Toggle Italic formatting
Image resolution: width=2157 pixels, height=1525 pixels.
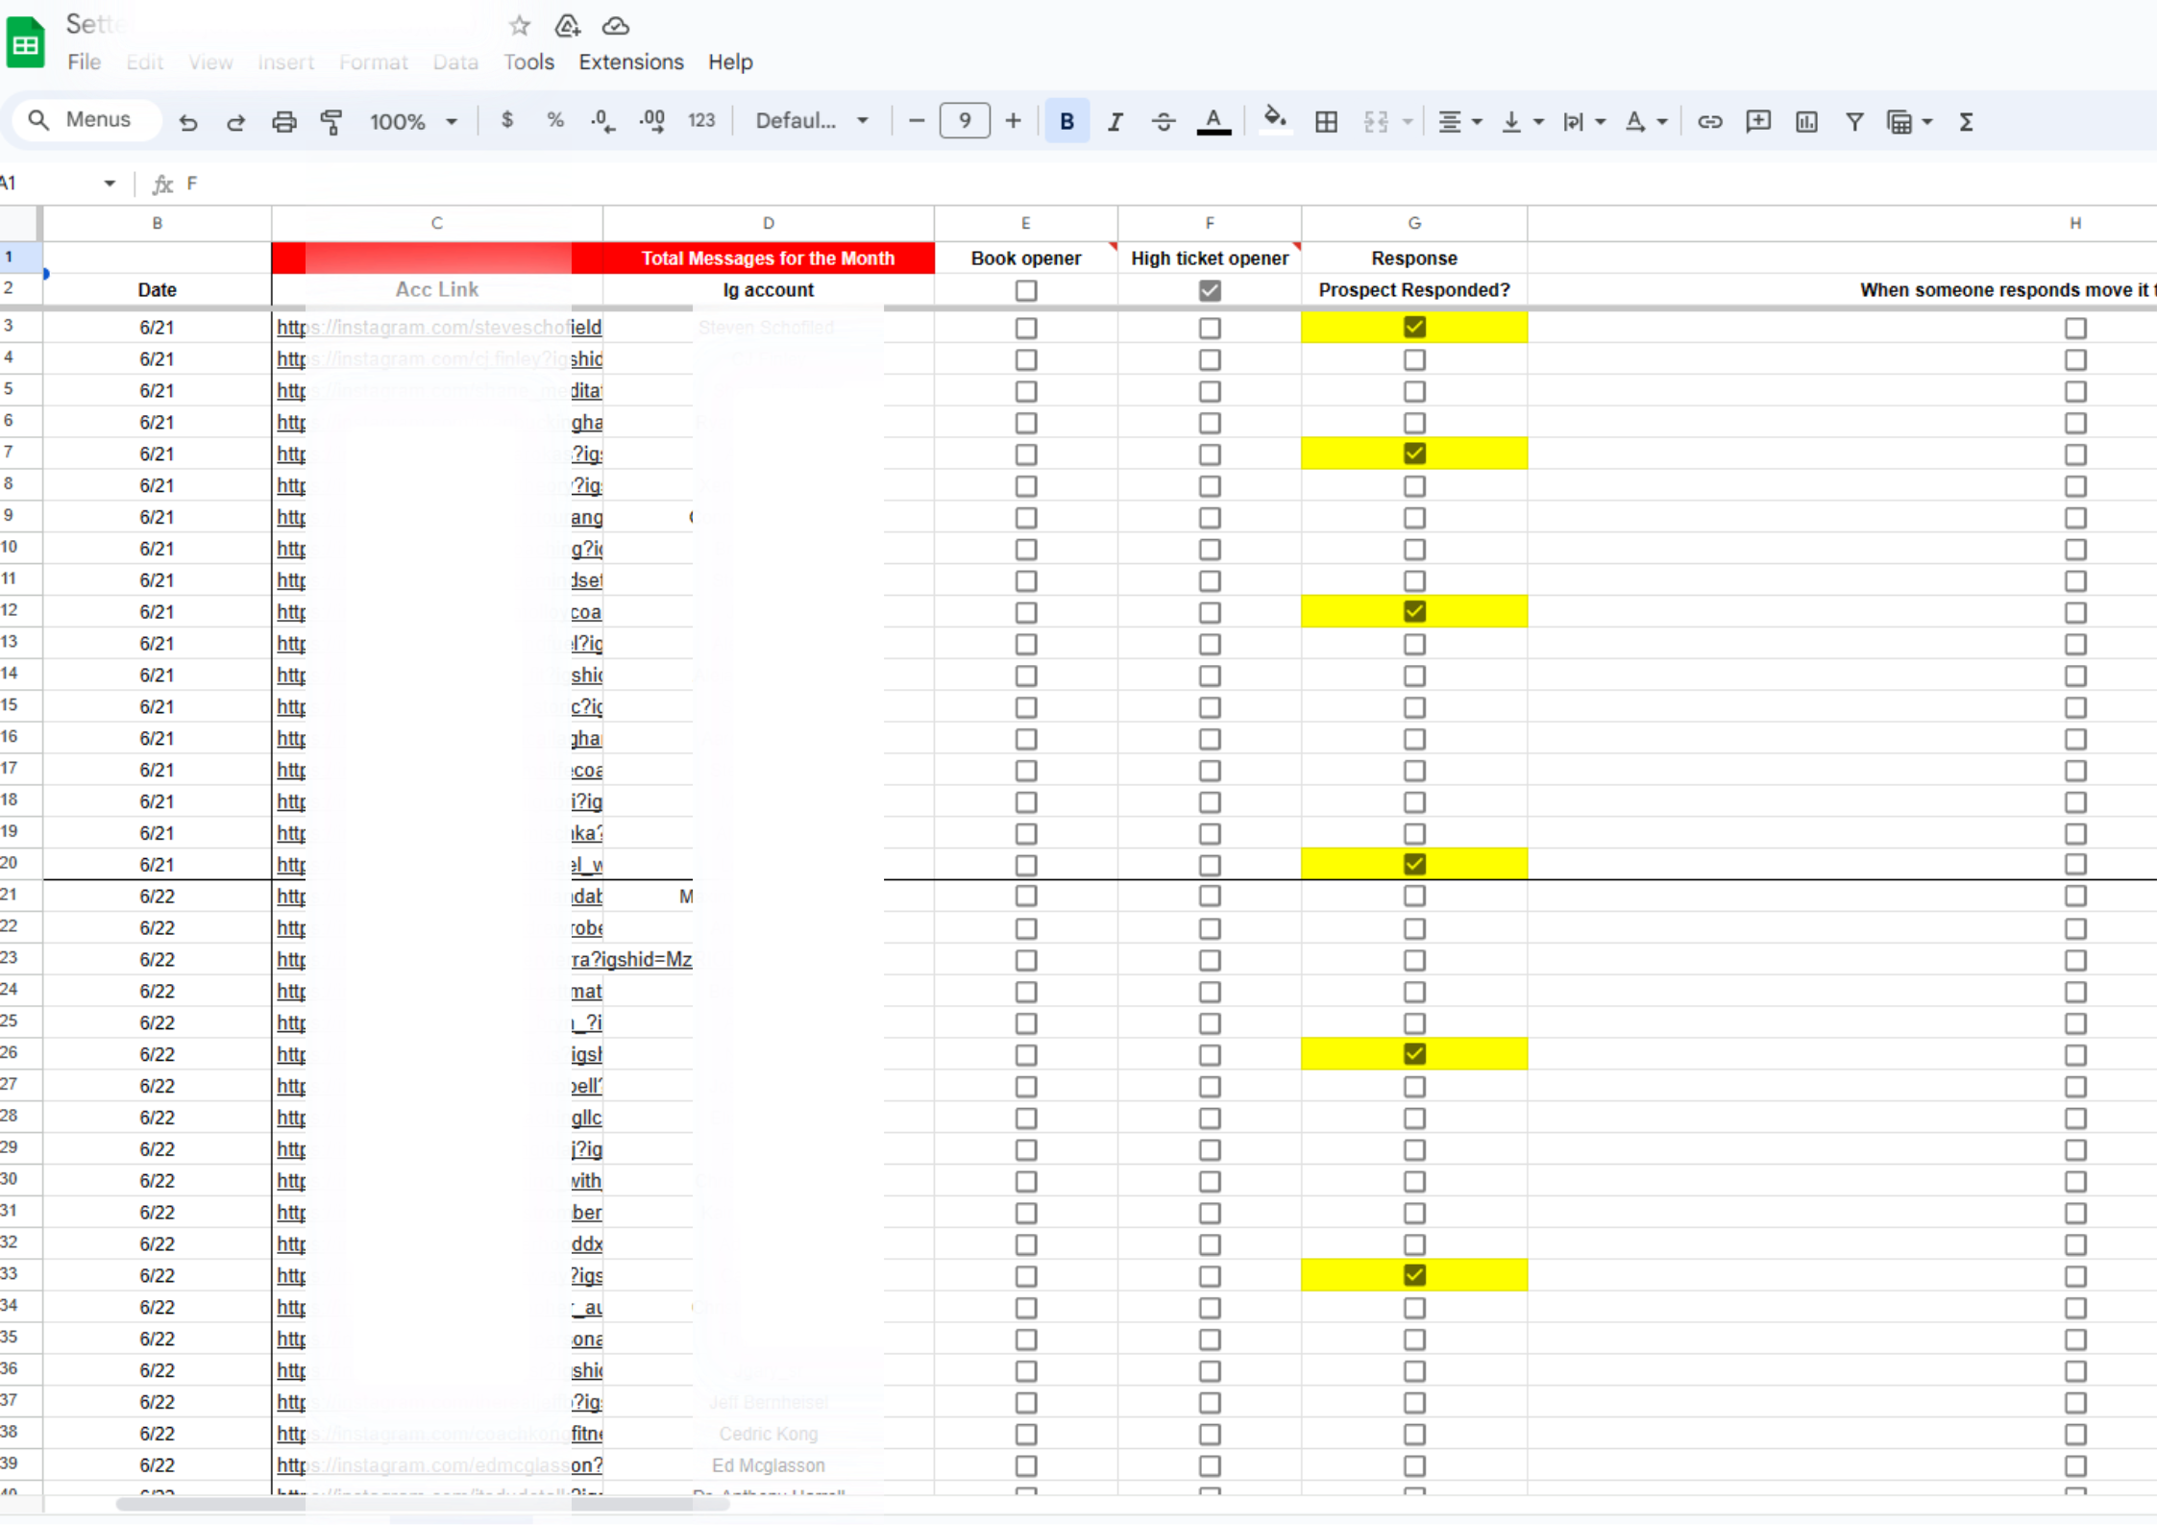click(x=1115, y=122)
